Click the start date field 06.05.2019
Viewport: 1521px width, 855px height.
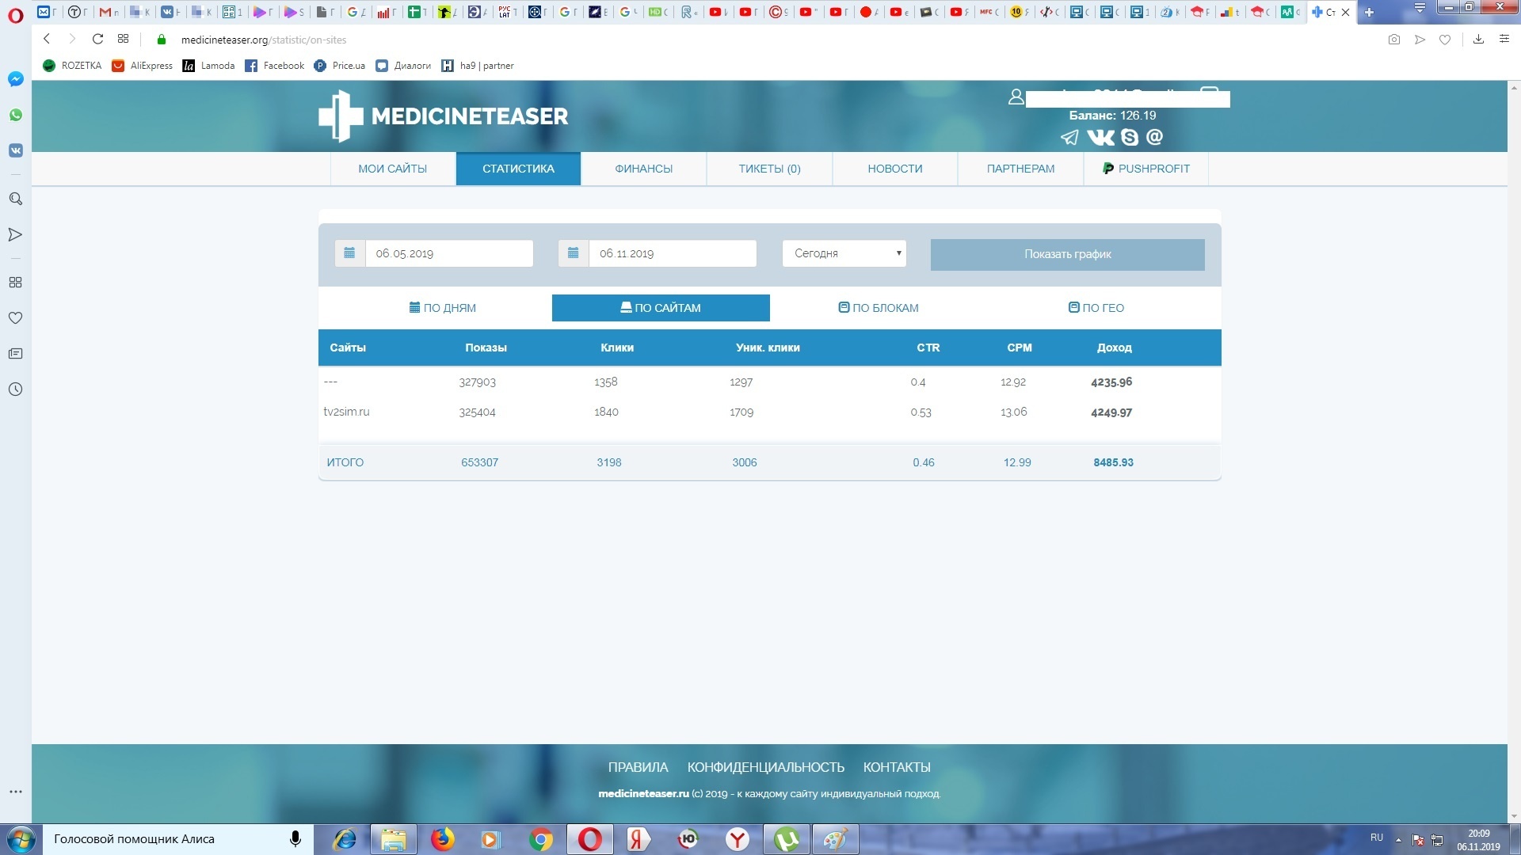(x=448, y=253)
